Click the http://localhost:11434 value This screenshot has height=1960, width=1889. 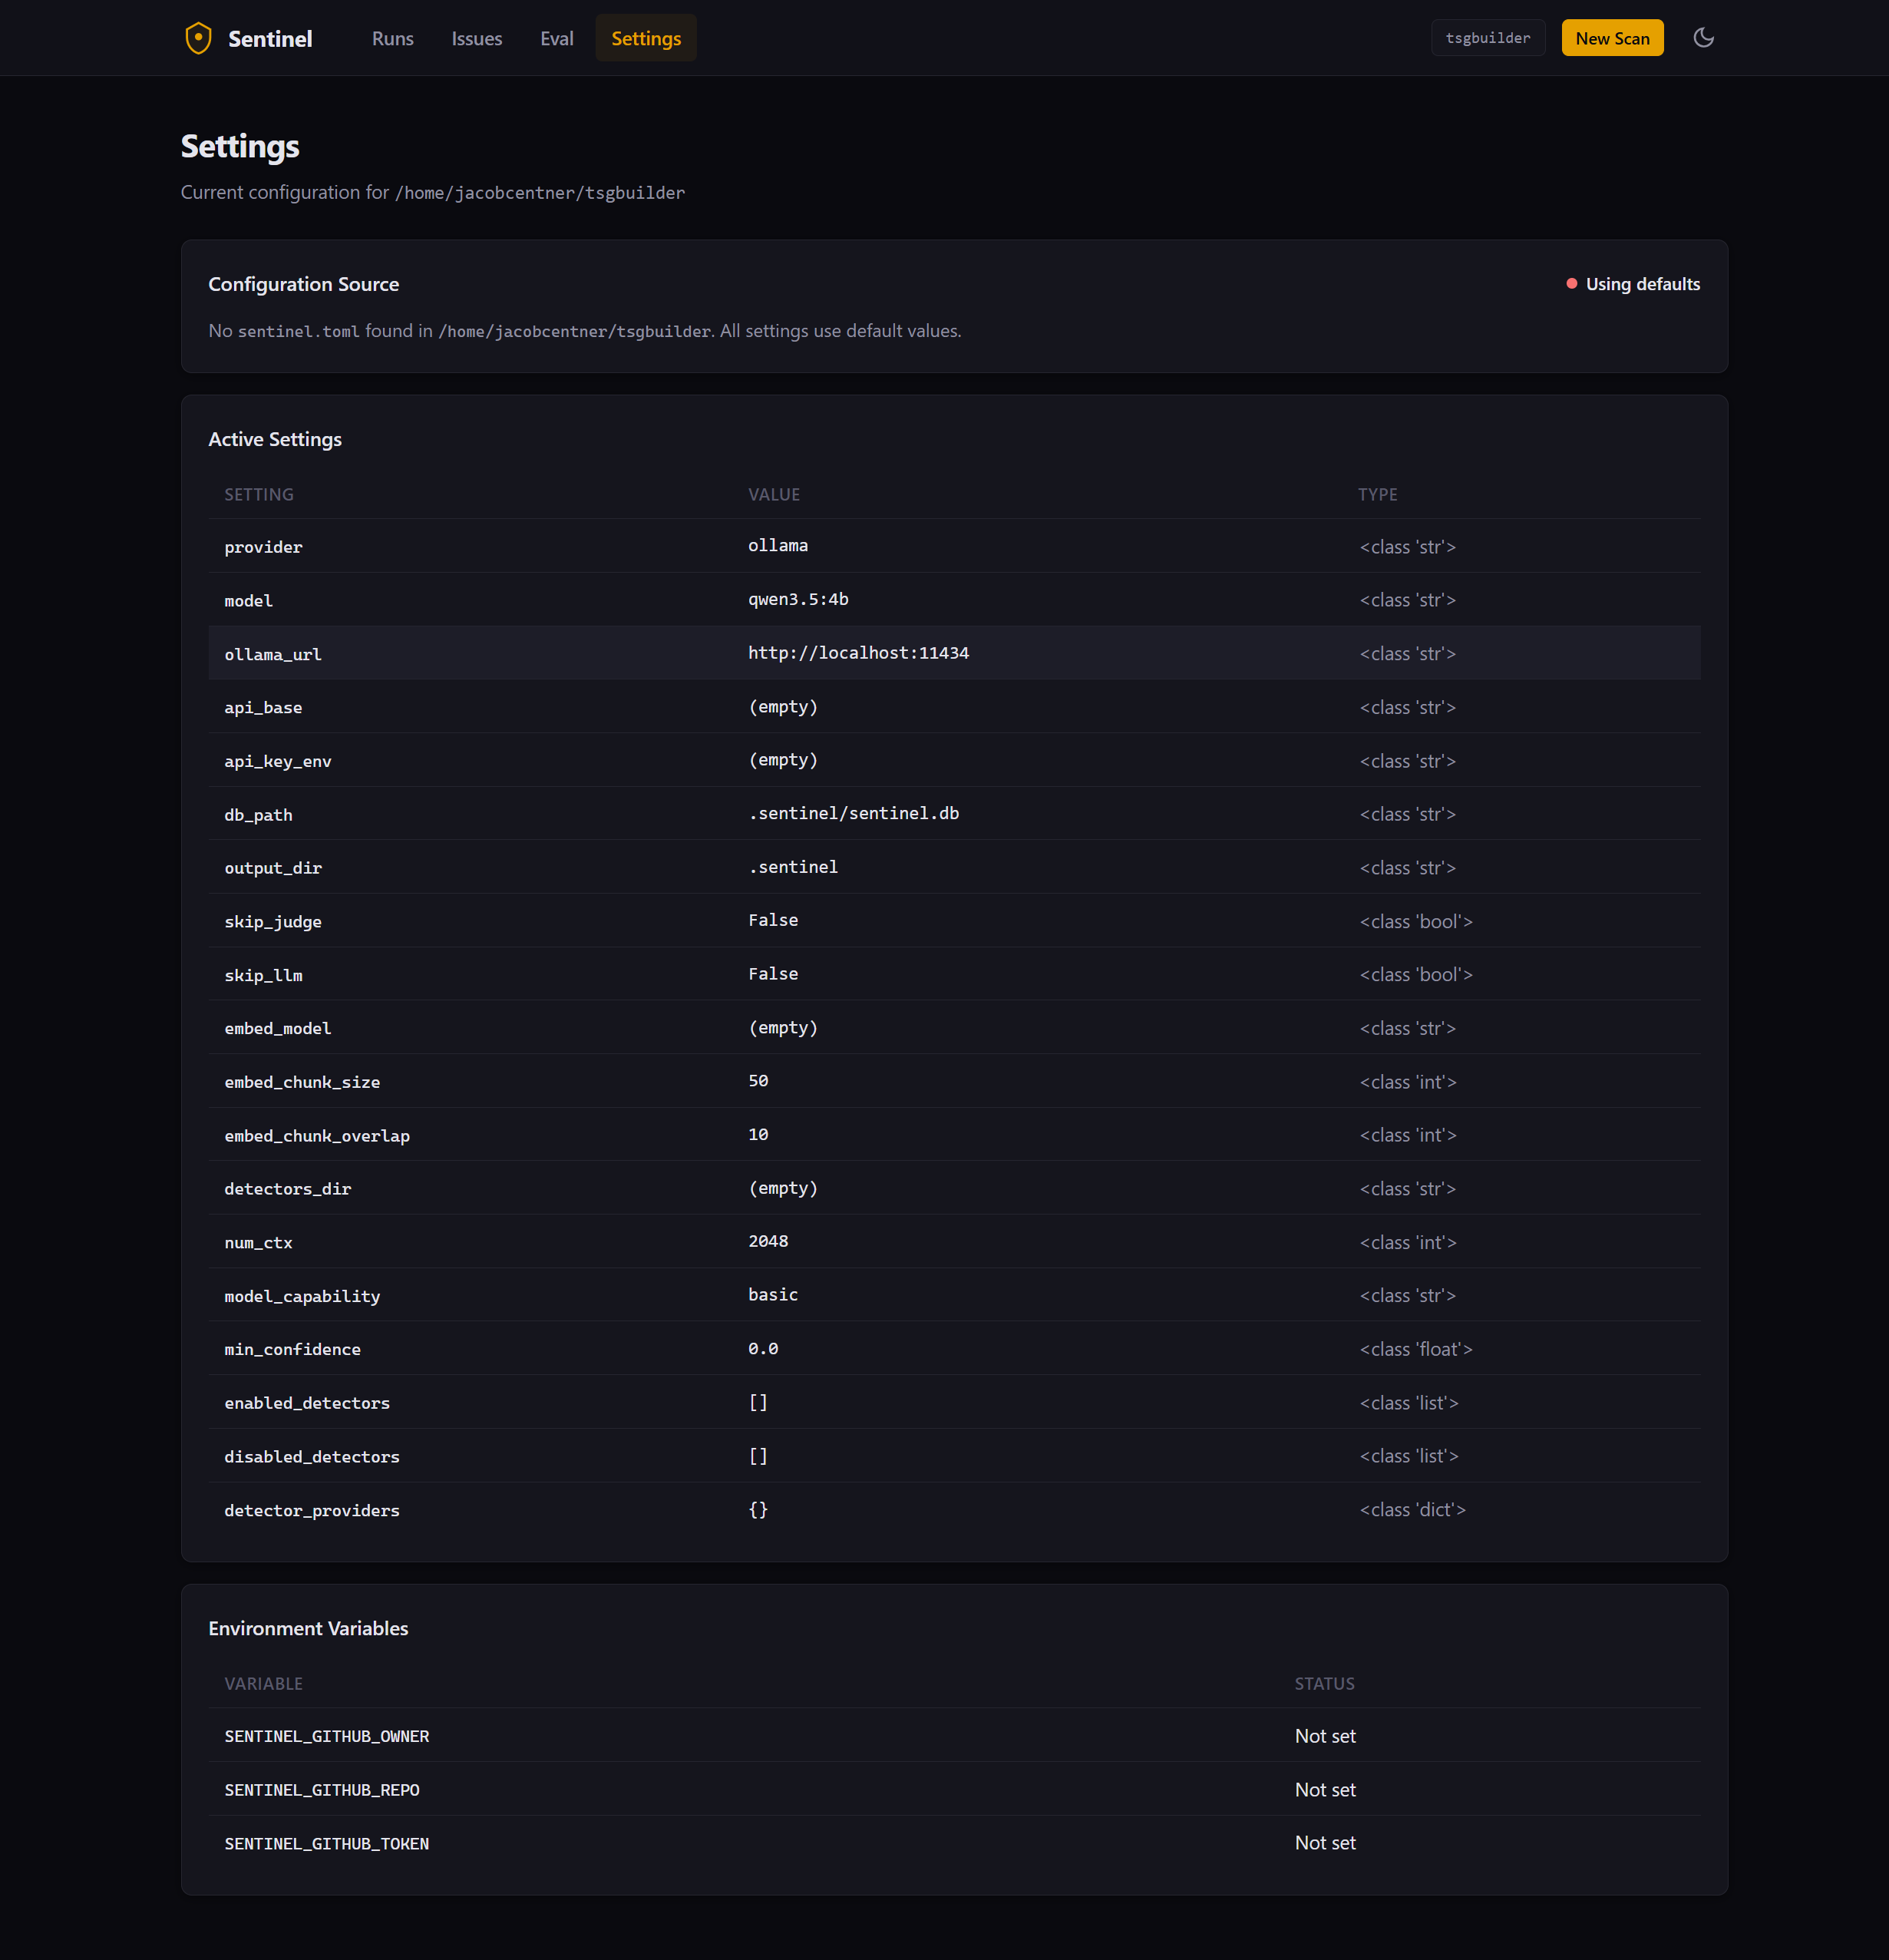pos(858,652)
